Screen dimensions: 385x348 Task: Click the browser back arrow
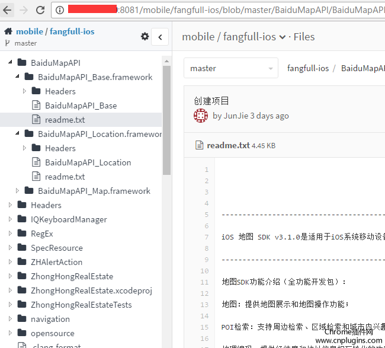tap(7, 10)
